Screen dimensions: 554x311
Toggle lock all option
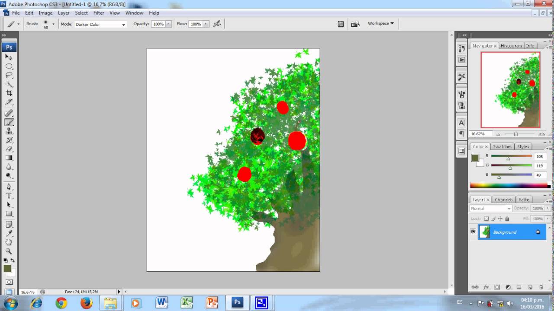click(507, 219)
